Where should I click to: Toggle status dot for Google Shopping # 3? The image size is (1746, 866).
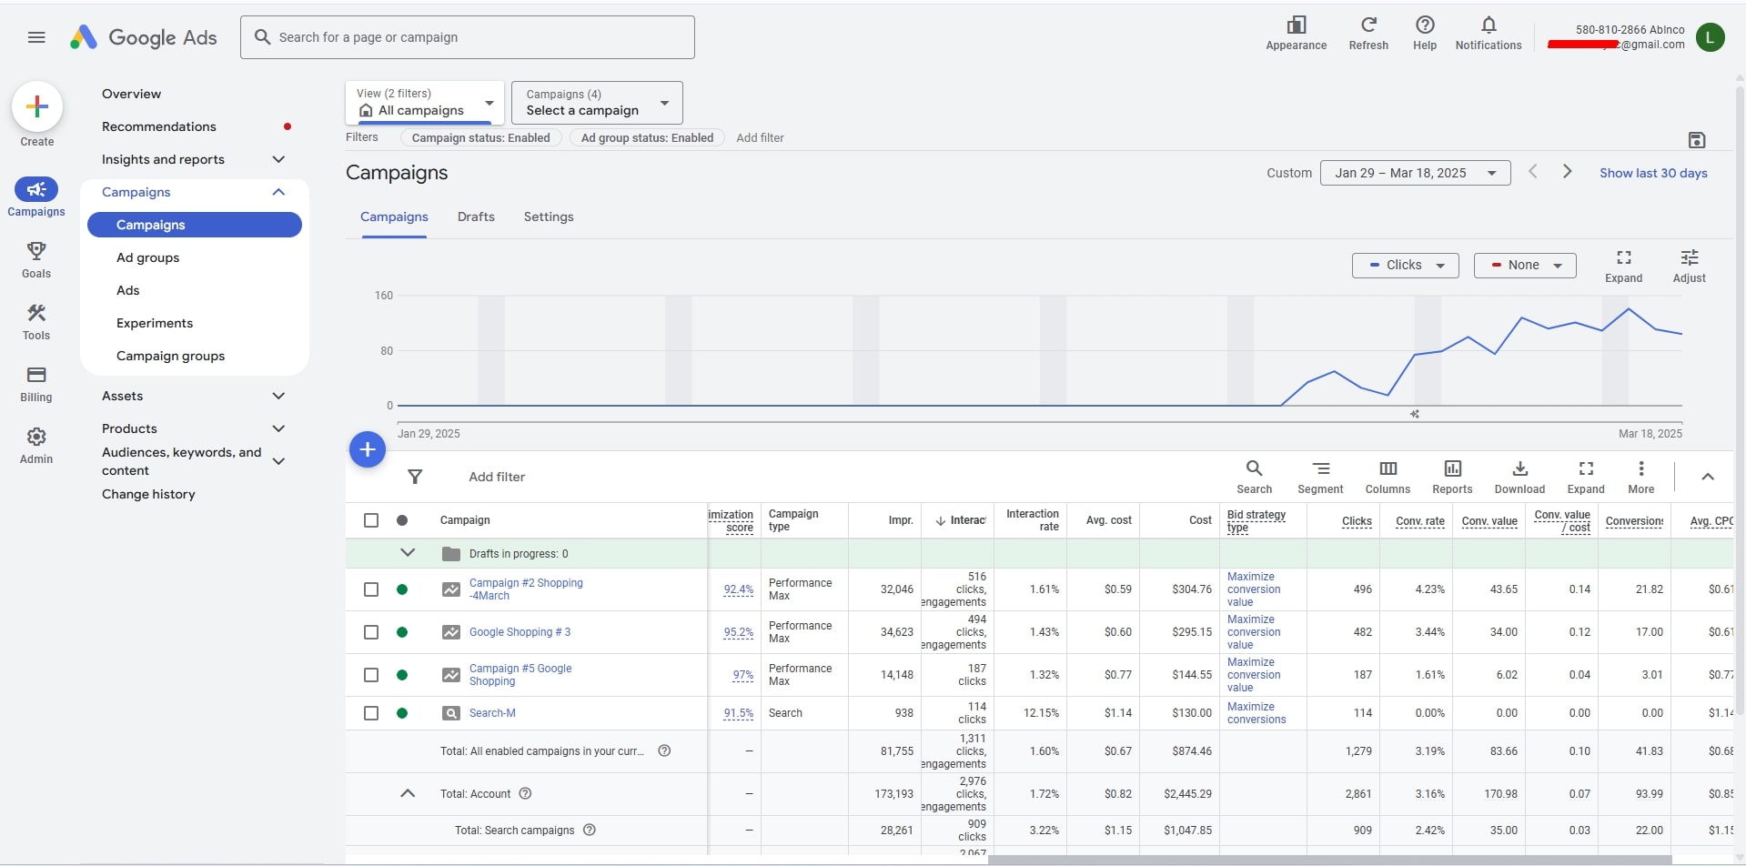pyautogui.click(x=402, y=632)
